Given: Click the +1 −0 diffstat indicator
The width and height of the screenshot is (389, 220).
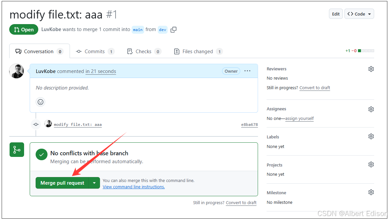Looking at the screenshot, I should coord(360,51).
